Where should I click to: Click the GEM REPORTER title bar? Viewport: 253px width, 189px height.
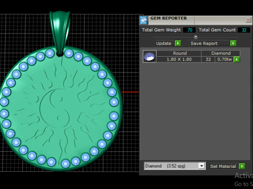pyautogui.click(x=196, y=20)
